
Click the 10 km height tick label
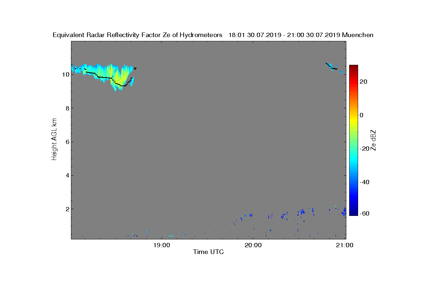coord(65,74)
